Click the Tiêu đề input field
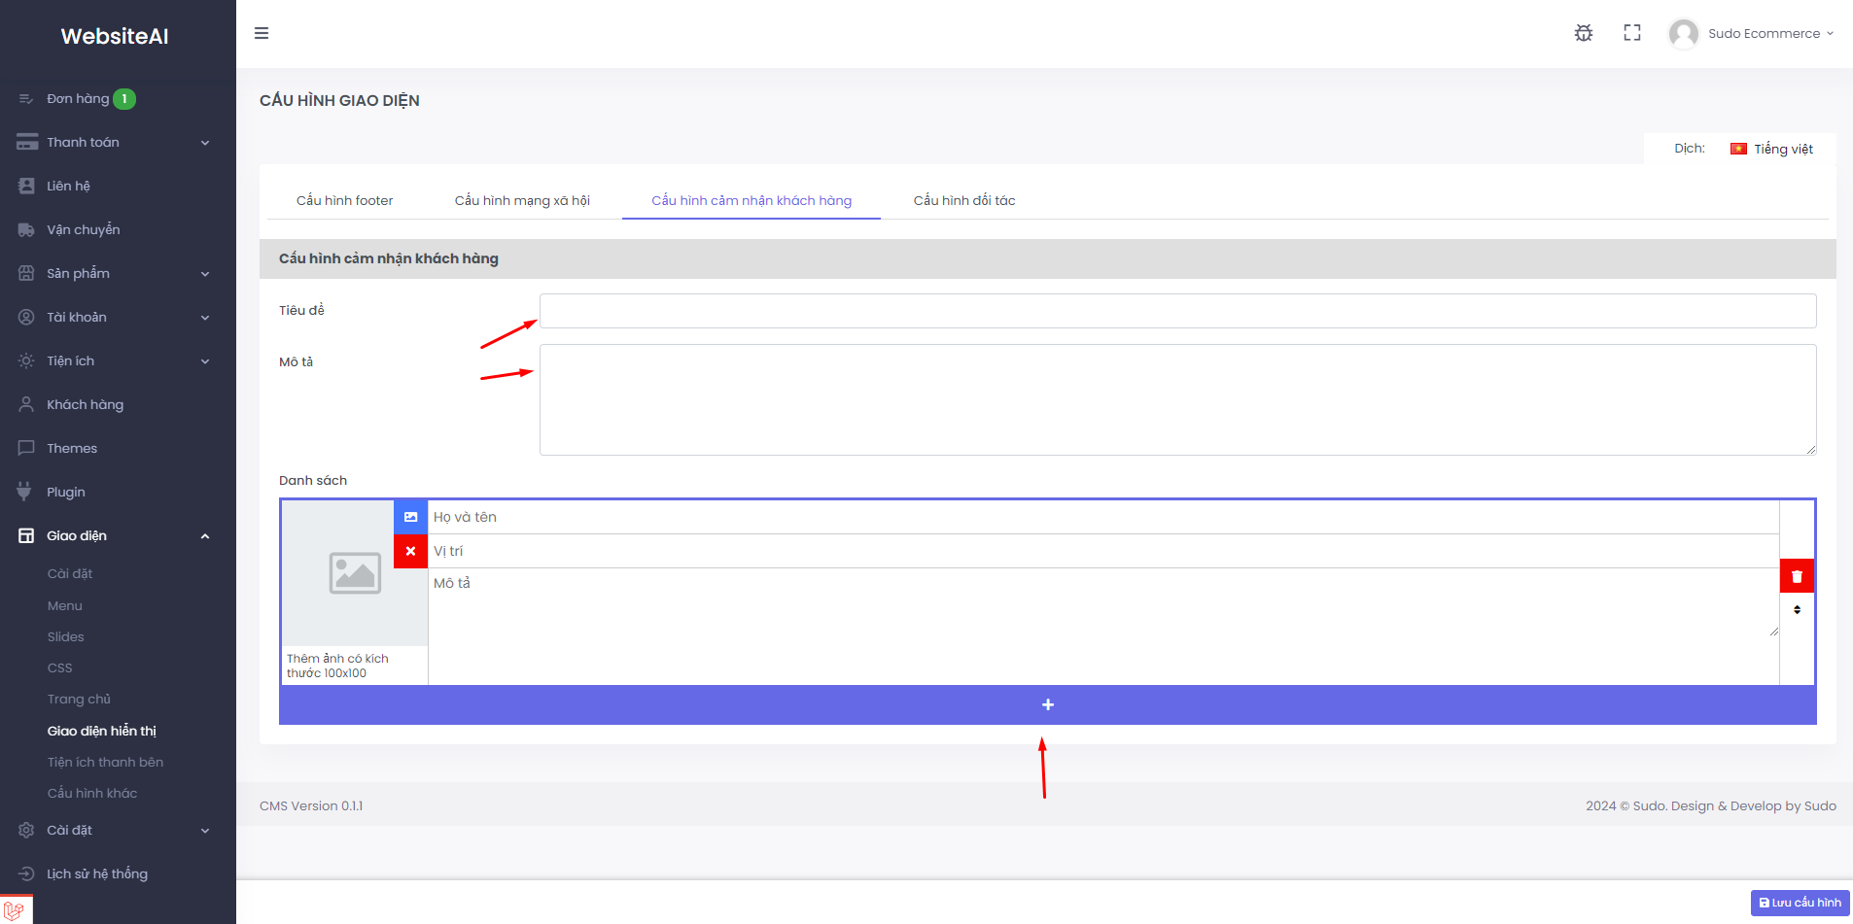This screenshot has width=1853, height=924. click(x=1178, y=311)
